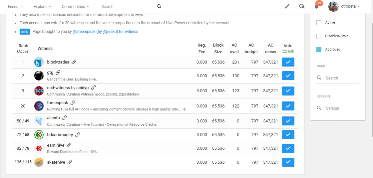The height and width of the screenshot is (178, 373).
Task: Click gtg avatar image
Action: (x=39, y=76)
